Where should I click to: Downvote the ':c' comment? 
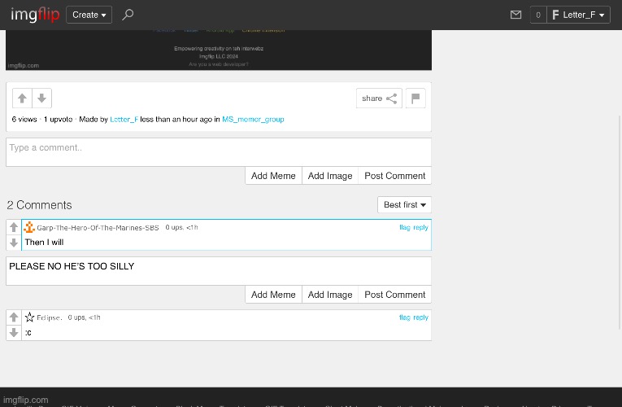click(x=14, y=332)
